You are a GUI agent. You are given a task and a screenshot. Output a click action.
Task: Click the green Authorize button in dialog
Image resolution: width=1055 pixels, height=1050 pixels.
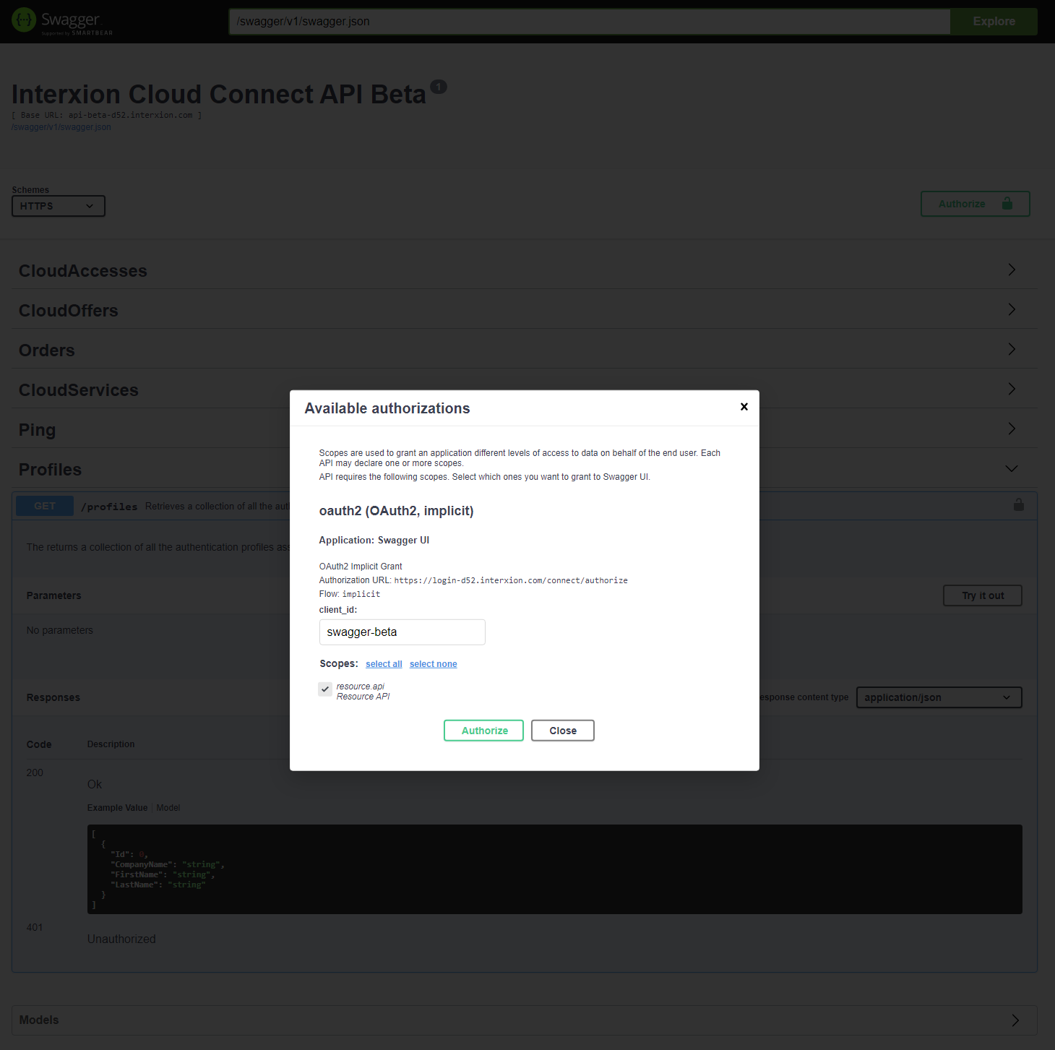pos(483,731)
